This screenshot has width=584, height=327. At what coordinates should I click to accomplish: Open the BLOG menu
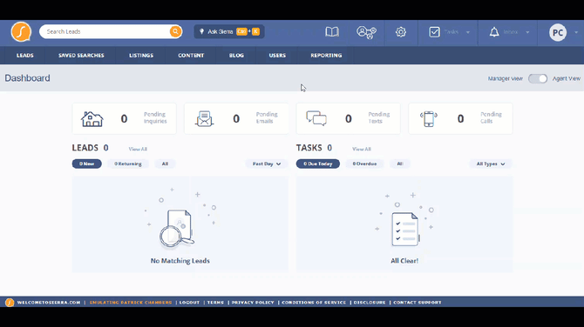pos(236,56)
